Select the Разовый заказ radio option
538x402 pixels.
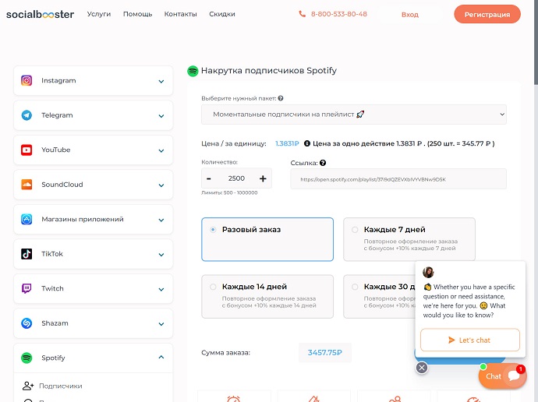[x=213, y=230]
